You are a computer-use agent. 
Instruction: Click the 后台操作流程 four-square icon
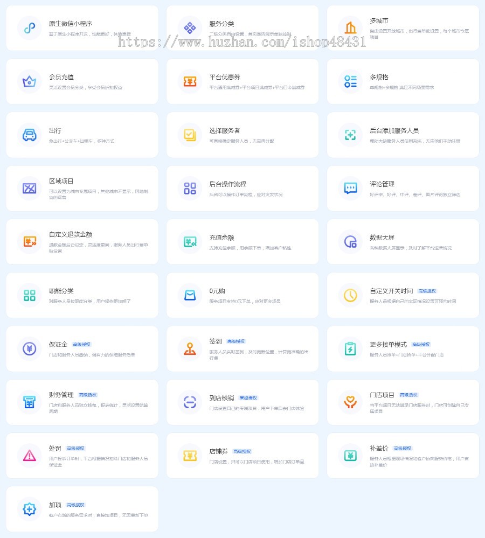[x=190, y=188]
